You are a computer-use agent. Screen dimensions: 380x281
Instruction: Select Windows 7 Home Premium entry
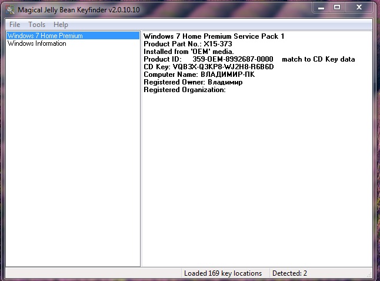pos(73,36)
